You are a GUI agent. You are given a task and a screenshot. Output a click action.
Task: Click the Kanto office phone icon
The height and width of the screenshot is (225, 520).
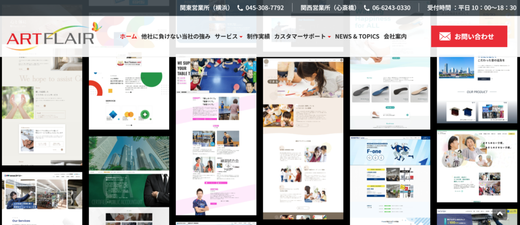(x=240, y=8)
